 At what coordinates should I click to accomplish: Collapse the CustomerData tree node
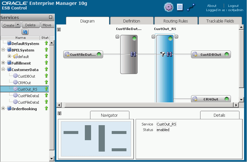click(3, 69)
